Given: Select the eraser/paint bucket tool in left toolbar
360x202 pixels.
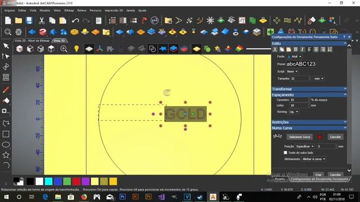Looking at the screenshot, I should [6, 100].
